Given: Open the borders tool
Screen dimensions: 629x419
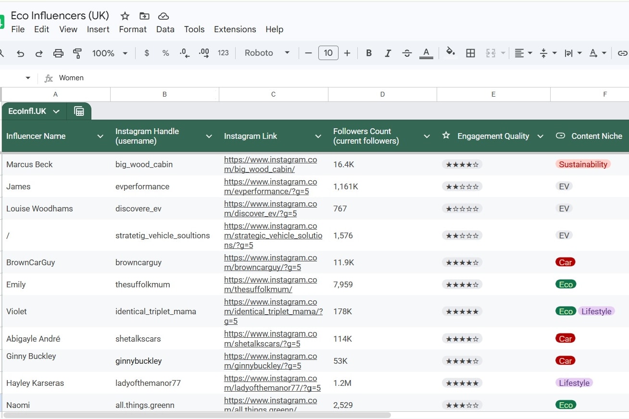Looking at the screenshot, I should click(x=471, y=53).
